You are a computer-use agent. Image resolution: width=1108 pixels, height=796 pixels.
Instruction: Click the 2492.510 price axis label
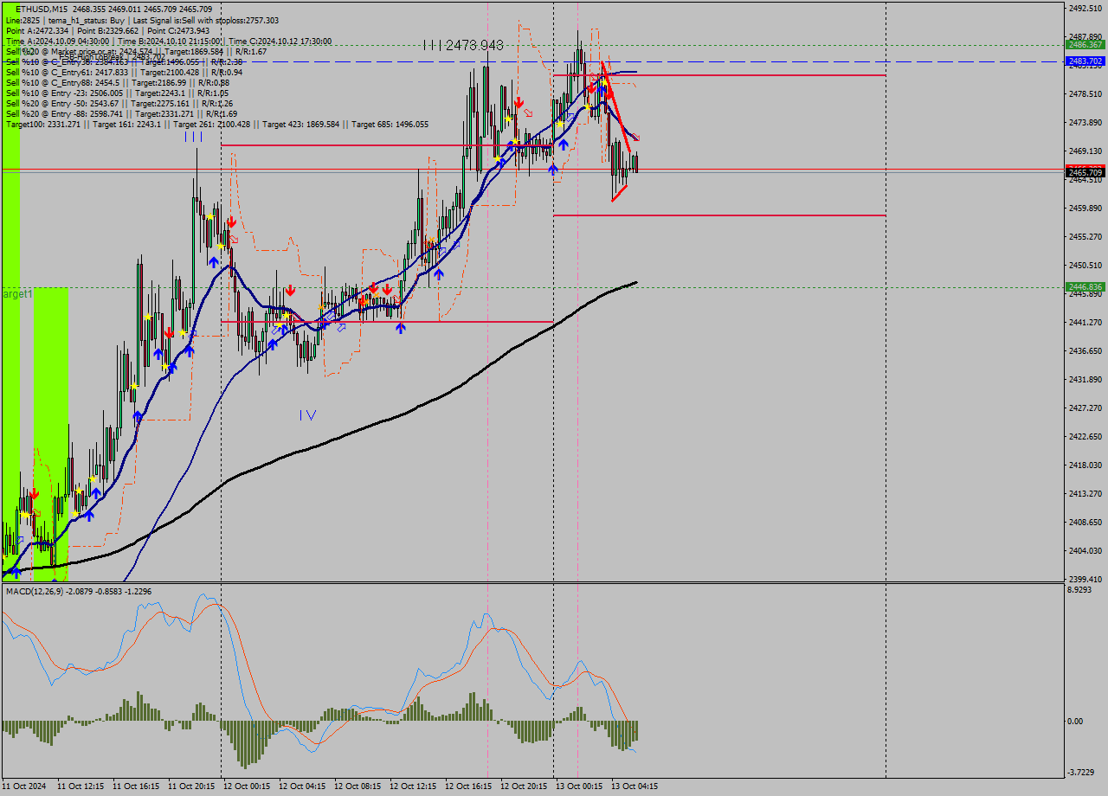click(1085, 9)
